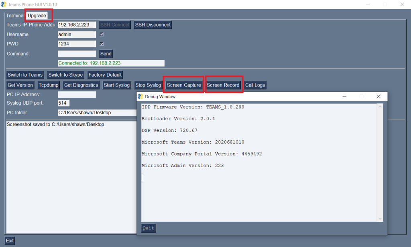Image resolution: width=411 pixels, height=247 pixels.
Task: Click the Send command button
Action: pos(106,54)
